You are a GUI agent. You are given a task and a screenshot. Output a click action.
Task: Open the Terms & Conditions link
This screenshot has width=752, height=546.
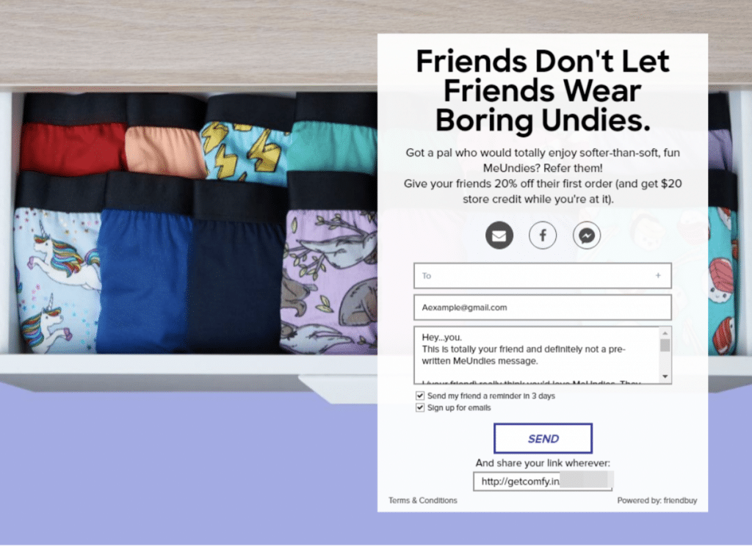click(x=422, y=500)
